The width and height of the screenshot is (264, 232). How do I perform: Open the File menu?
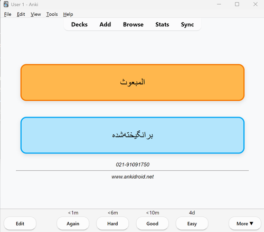7,14
